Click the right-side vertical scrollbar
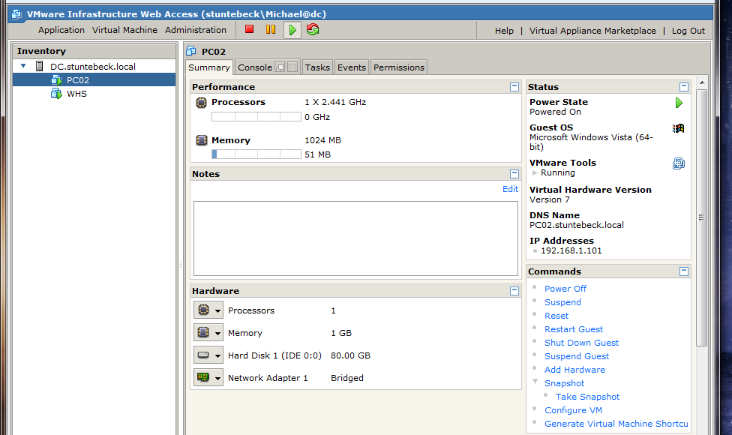This screenshot has height=435, width=732. pos(701,217)
